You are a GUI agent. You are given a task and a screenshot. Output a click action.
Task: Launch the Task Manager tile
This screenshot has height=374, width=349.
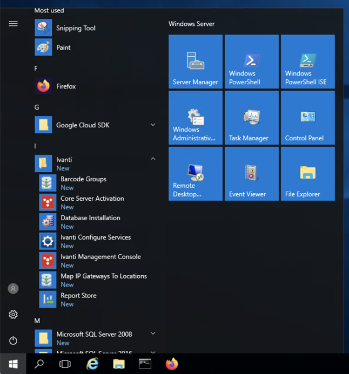click(x=252, y=118)
